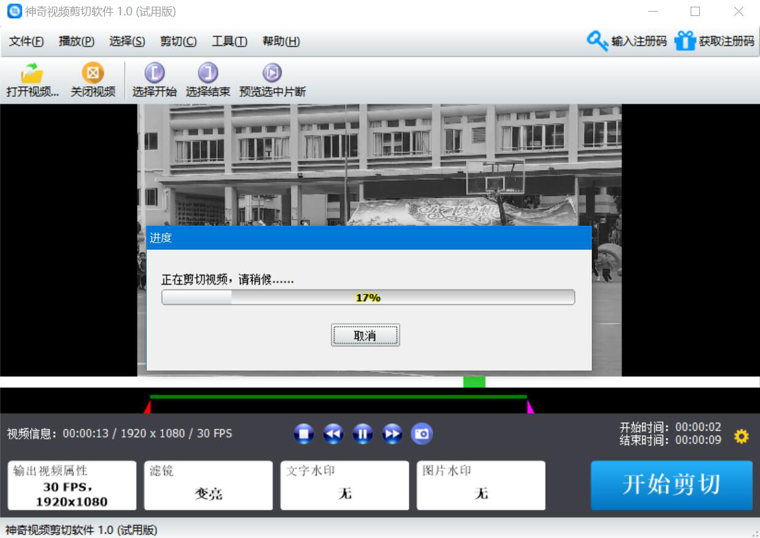Screen dimensions: 760x538
Task: Open the 文件(F) menu
Action: (x=26, y=41)
